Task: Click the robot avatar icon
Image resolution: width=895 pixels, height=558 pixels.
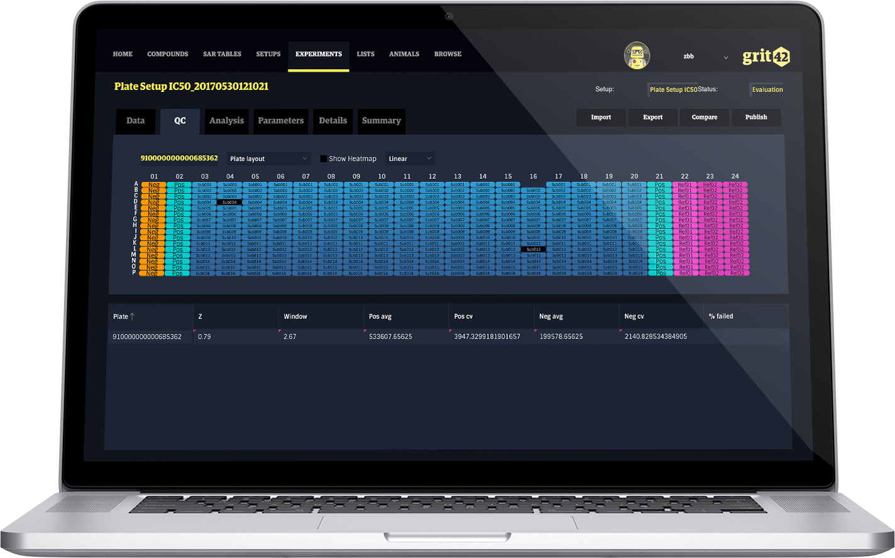Action: [x=637, y=56]
